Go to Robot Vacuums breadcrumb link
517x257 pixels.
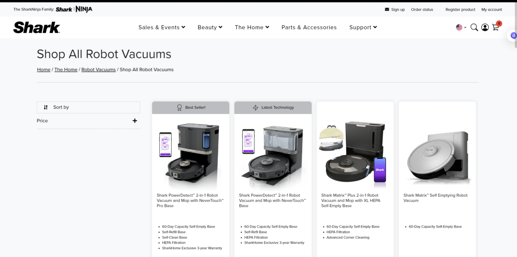click(x=98, y=70)
